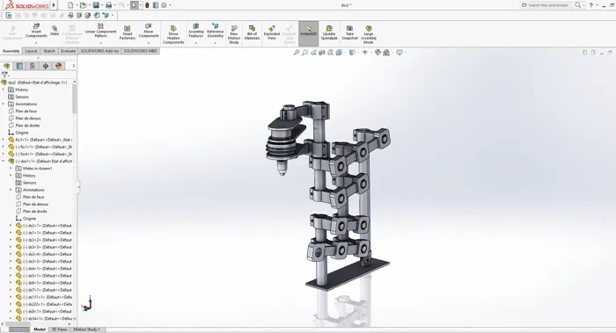Expand the History tree node
616x333 pixels.
click(4, 90)
